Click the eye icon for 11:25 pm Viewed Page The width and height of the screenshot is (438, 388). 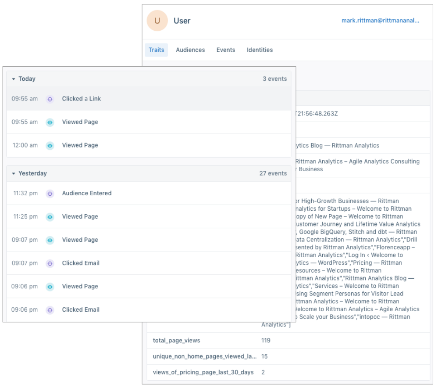pyautogui.click(x=50, y=217)
